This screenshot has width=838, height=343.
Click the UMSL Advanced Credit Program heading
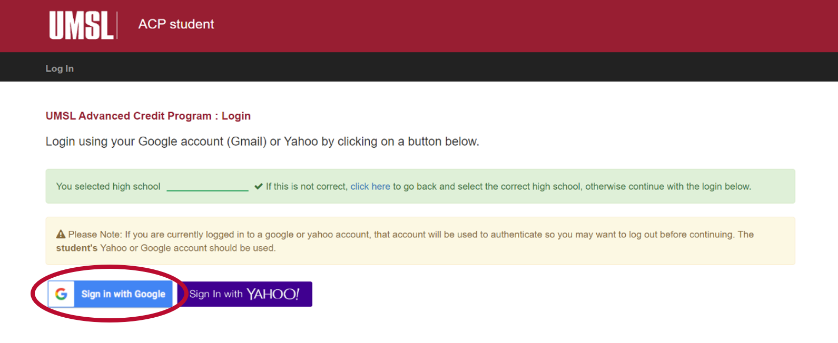coord(148,116)
